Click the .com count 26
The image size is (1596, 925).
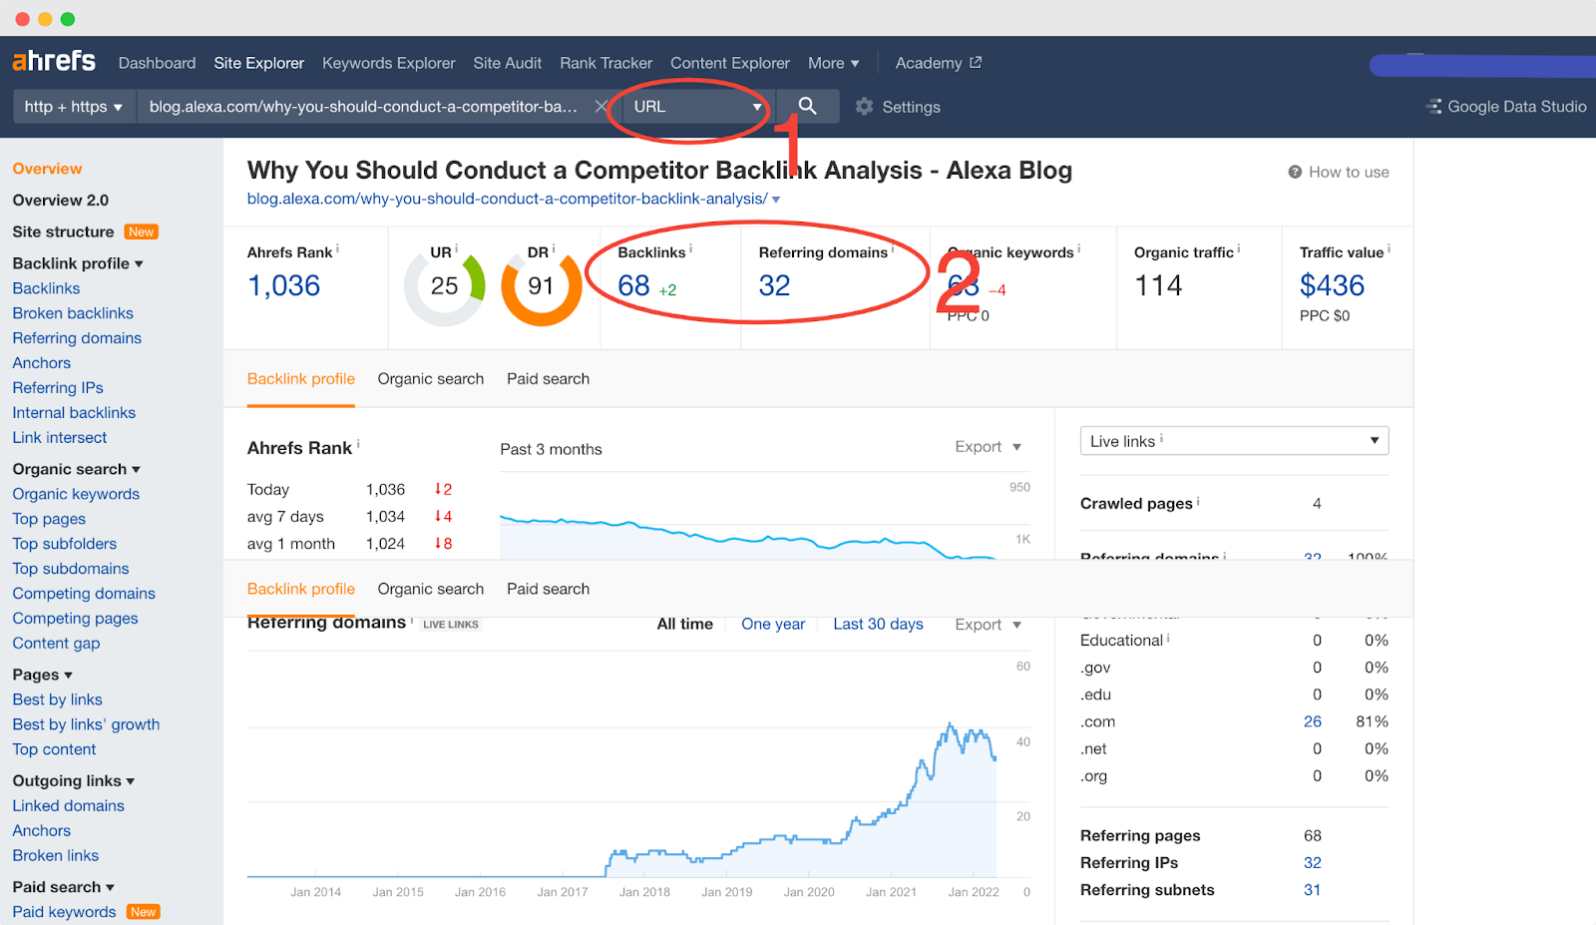point(1313,721)
